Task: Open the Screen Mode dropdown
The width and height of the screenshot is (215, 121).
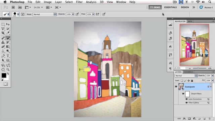Action: tap(58, 7)
